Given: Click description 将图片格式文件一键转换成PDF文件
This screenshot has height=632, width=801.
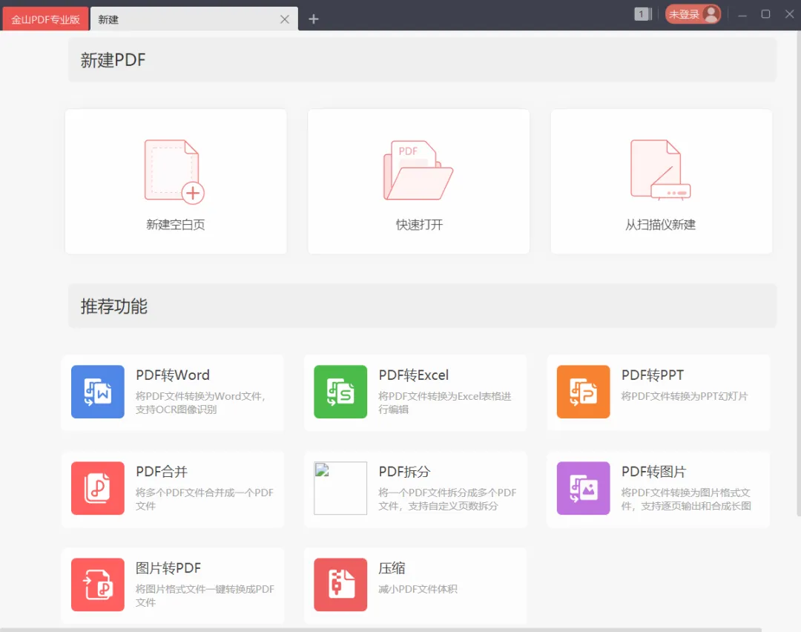Looking at the screenshot, I should click(205, 596).
